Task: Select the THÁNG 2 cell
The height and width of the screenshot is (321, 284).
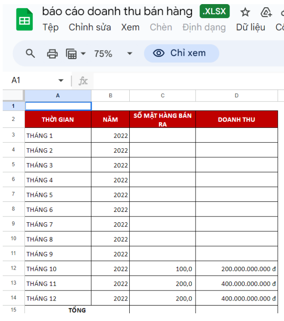Action: (x=58, y=150)
